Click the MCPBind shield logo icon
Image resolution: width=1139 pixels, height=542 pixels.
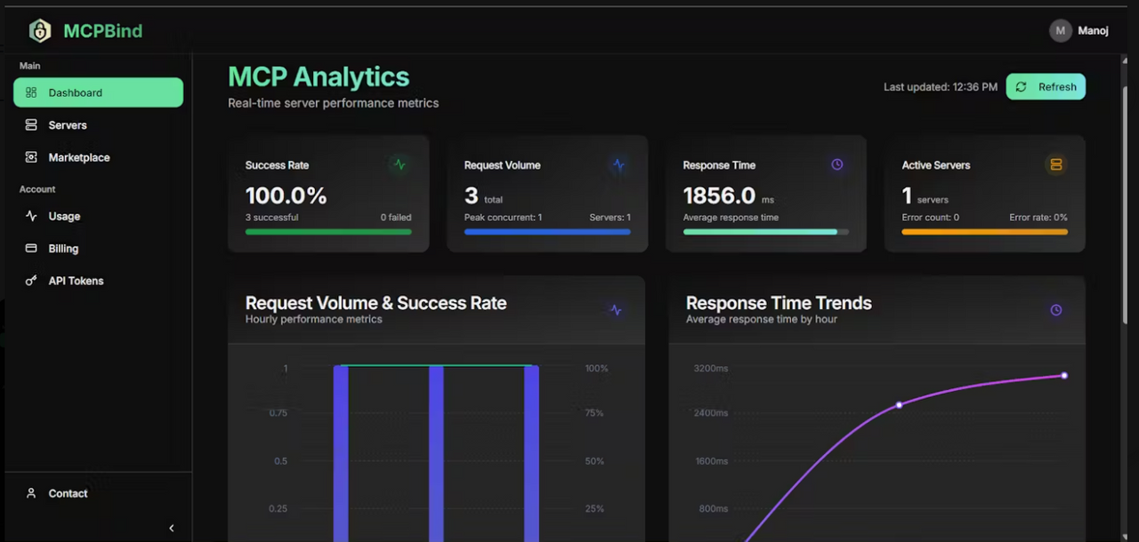[x=40, y=31]
